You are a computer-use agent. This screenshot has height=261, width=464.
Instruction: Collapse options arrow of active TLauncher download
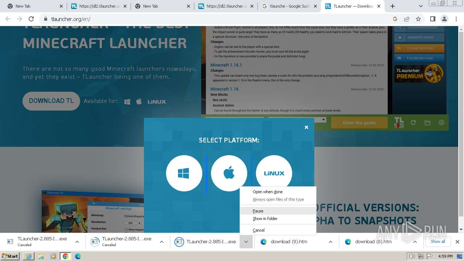246,242
